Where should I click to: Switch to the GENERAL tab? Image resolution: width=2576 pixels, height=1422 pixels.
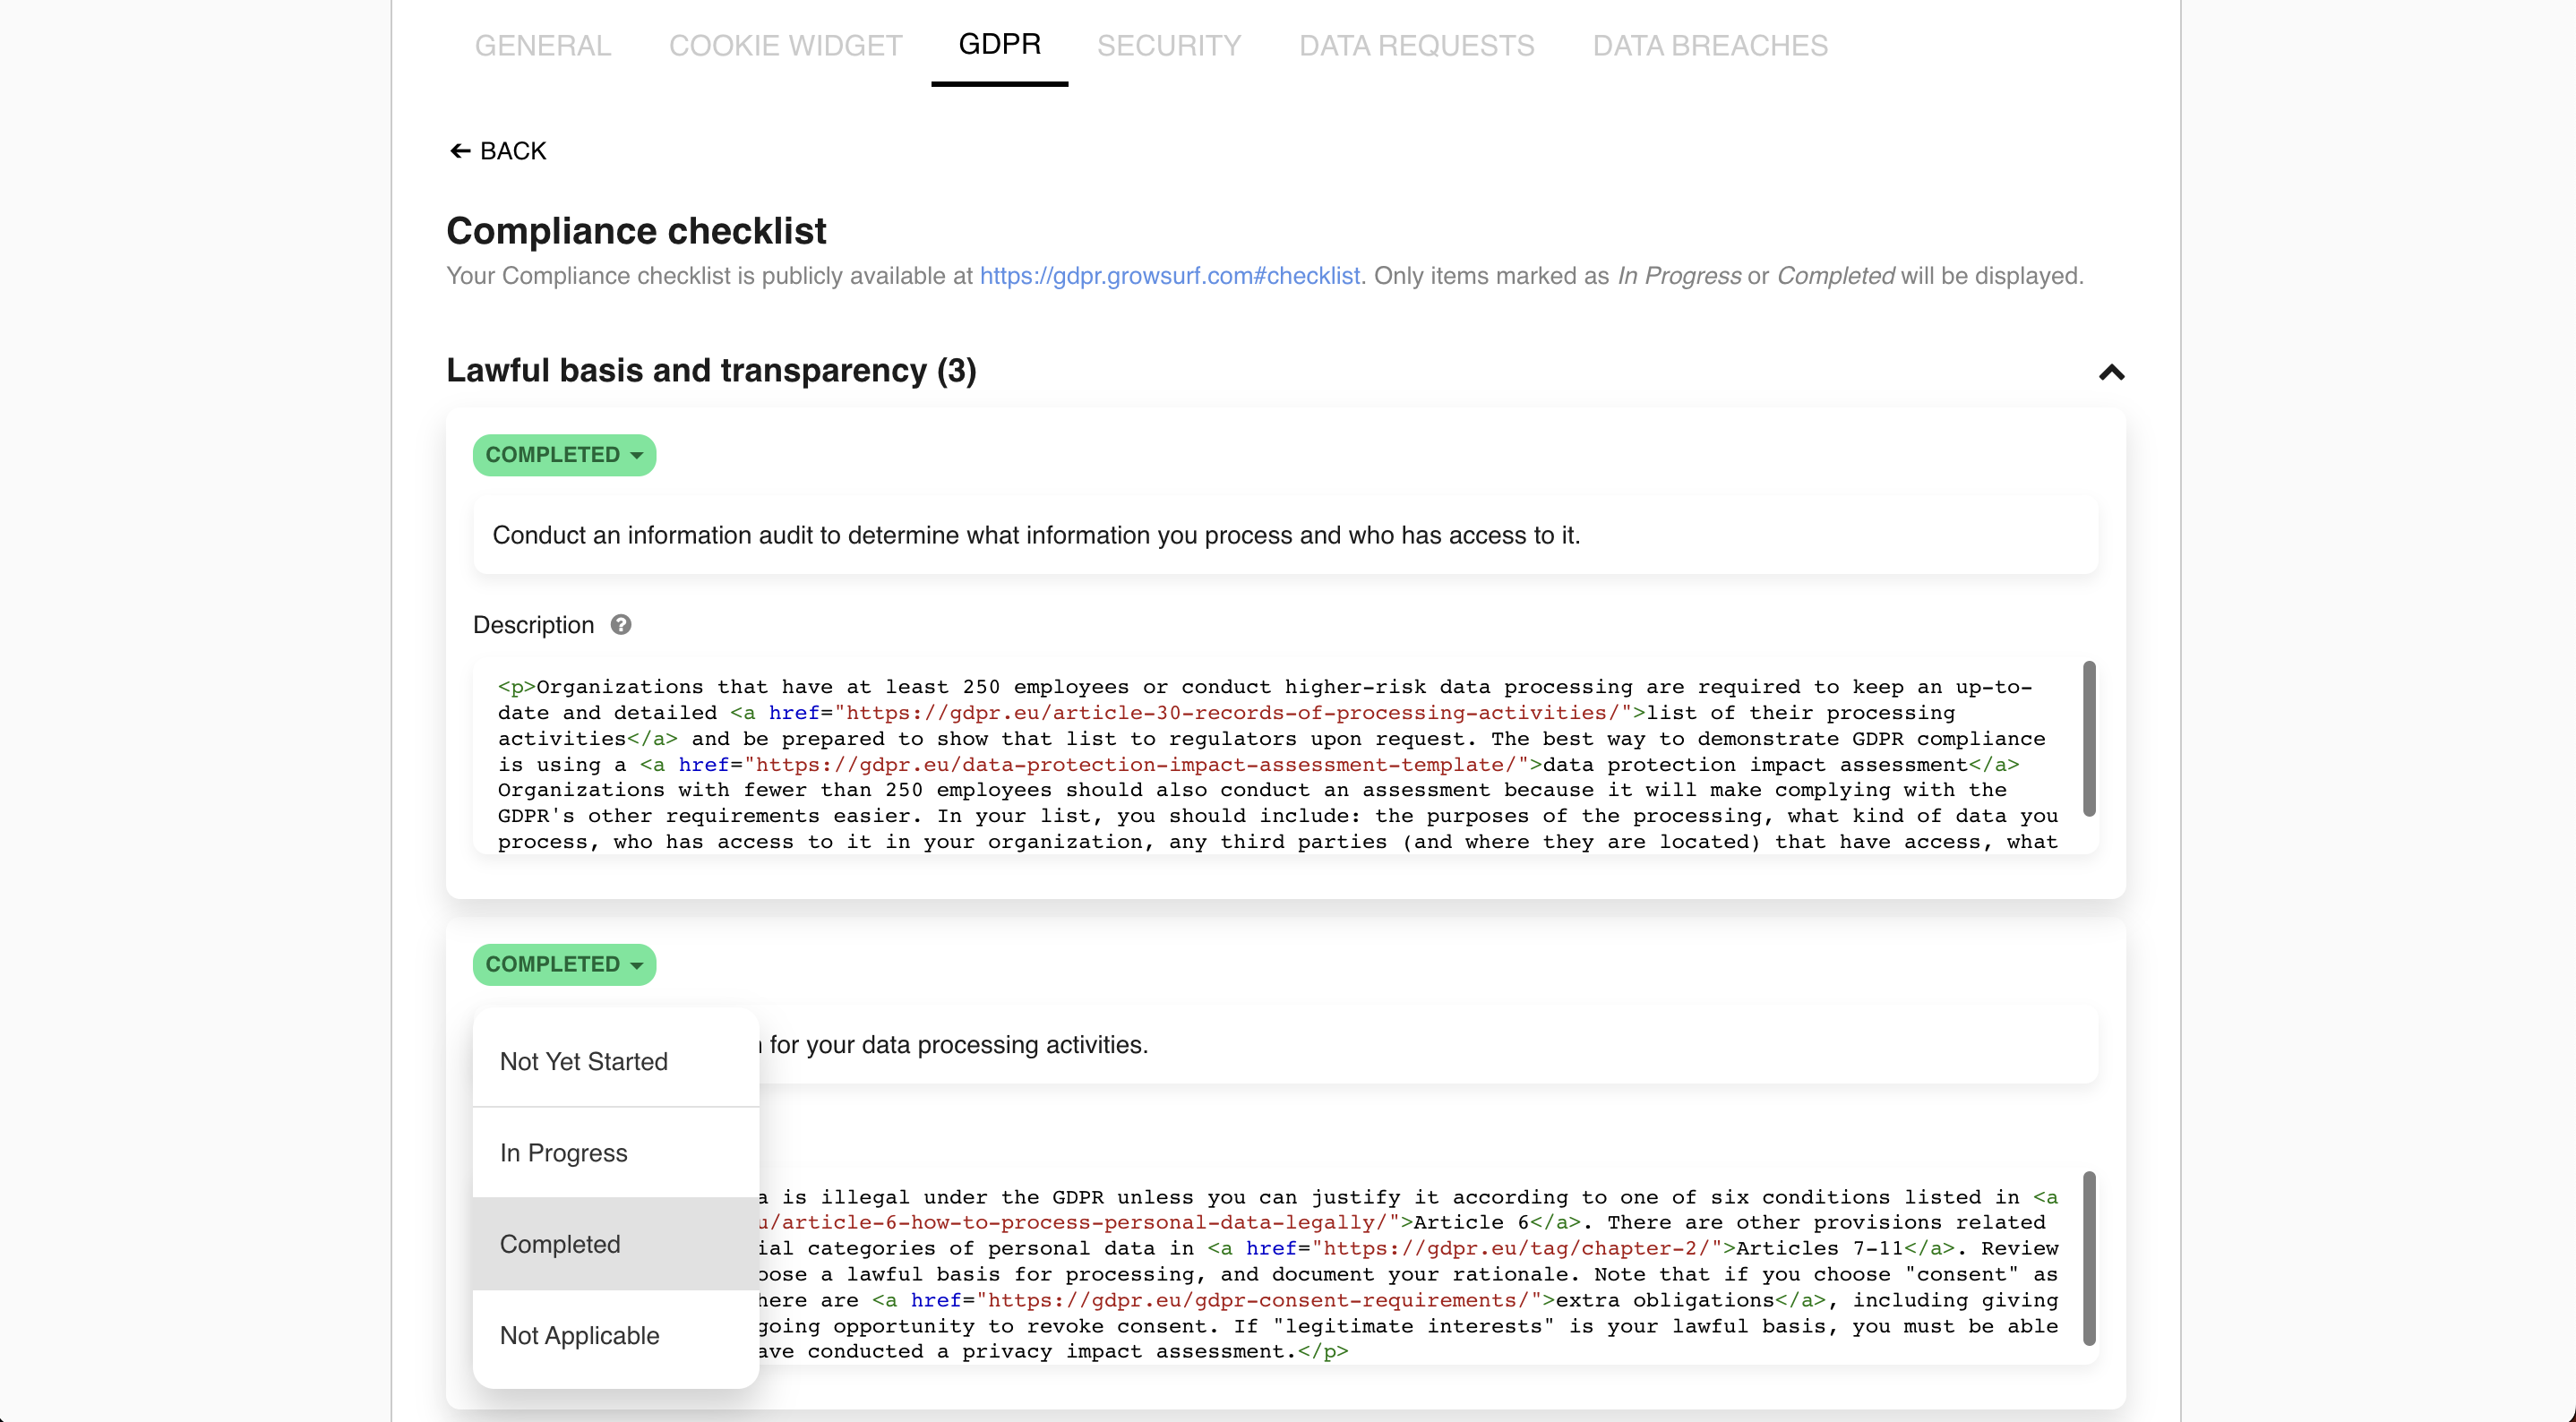click(x=541, y=45)
